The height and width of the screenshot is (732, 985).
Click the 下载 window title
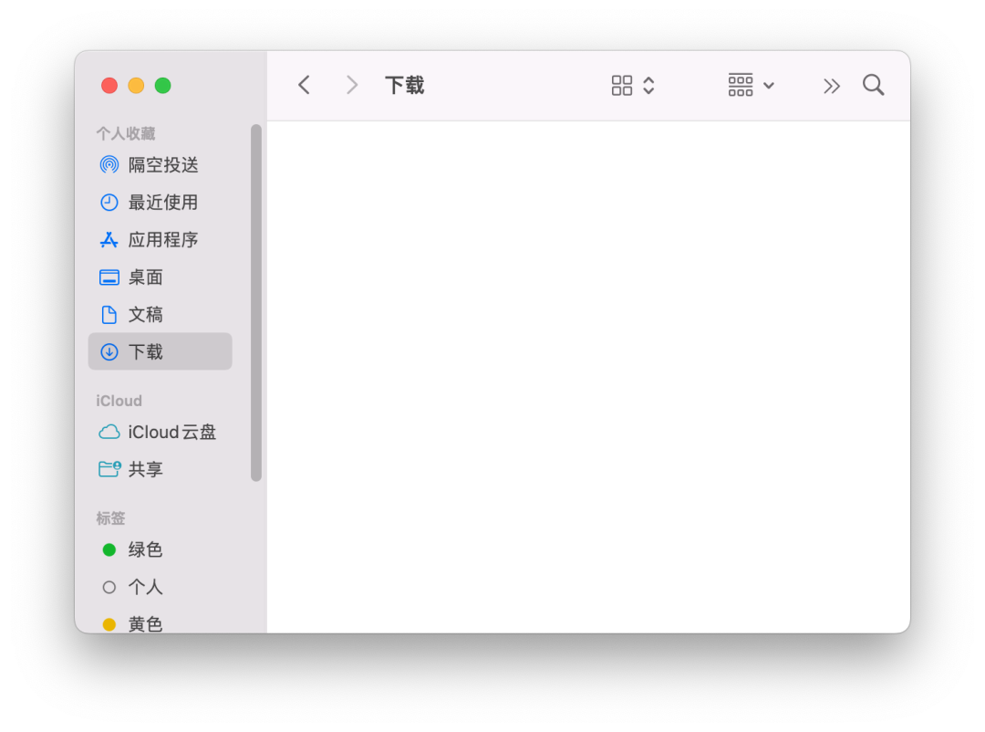pos(405,85)
